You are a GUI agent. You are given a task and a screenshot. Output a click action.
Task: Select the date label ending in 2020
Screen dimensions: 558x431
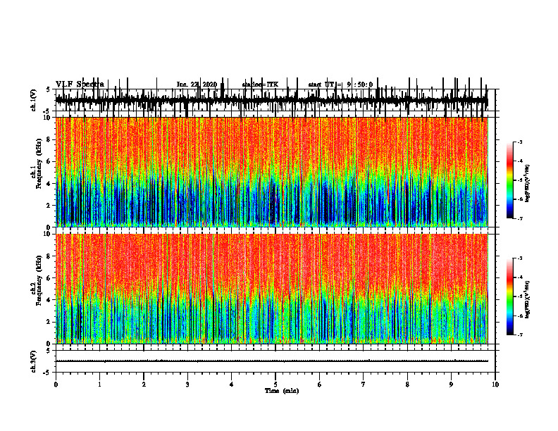[x=197, y=85]
